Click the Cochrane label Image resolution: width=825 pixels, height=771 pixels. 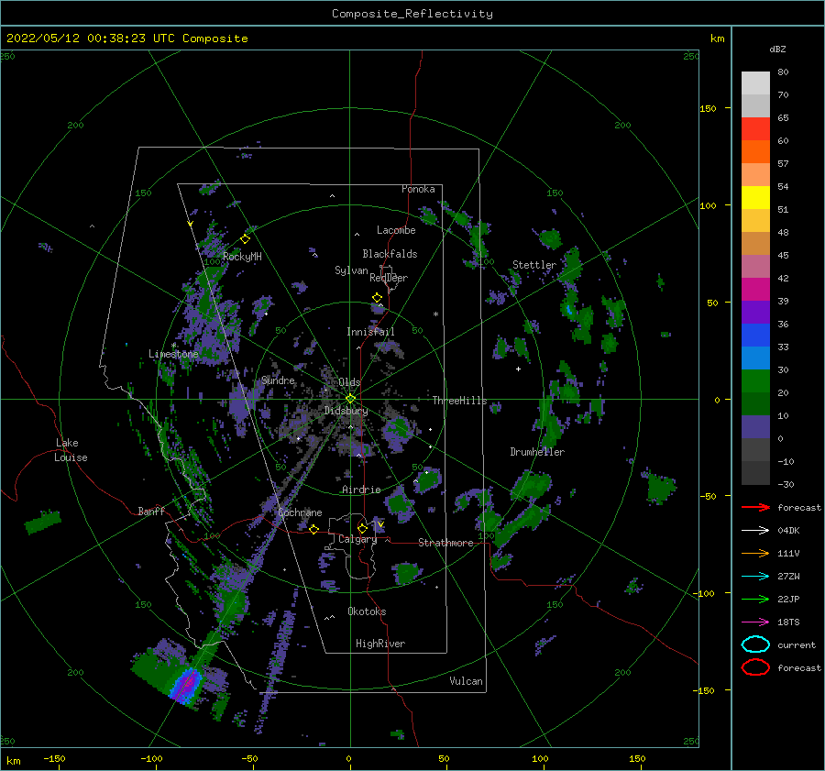[x=300, y=512]
